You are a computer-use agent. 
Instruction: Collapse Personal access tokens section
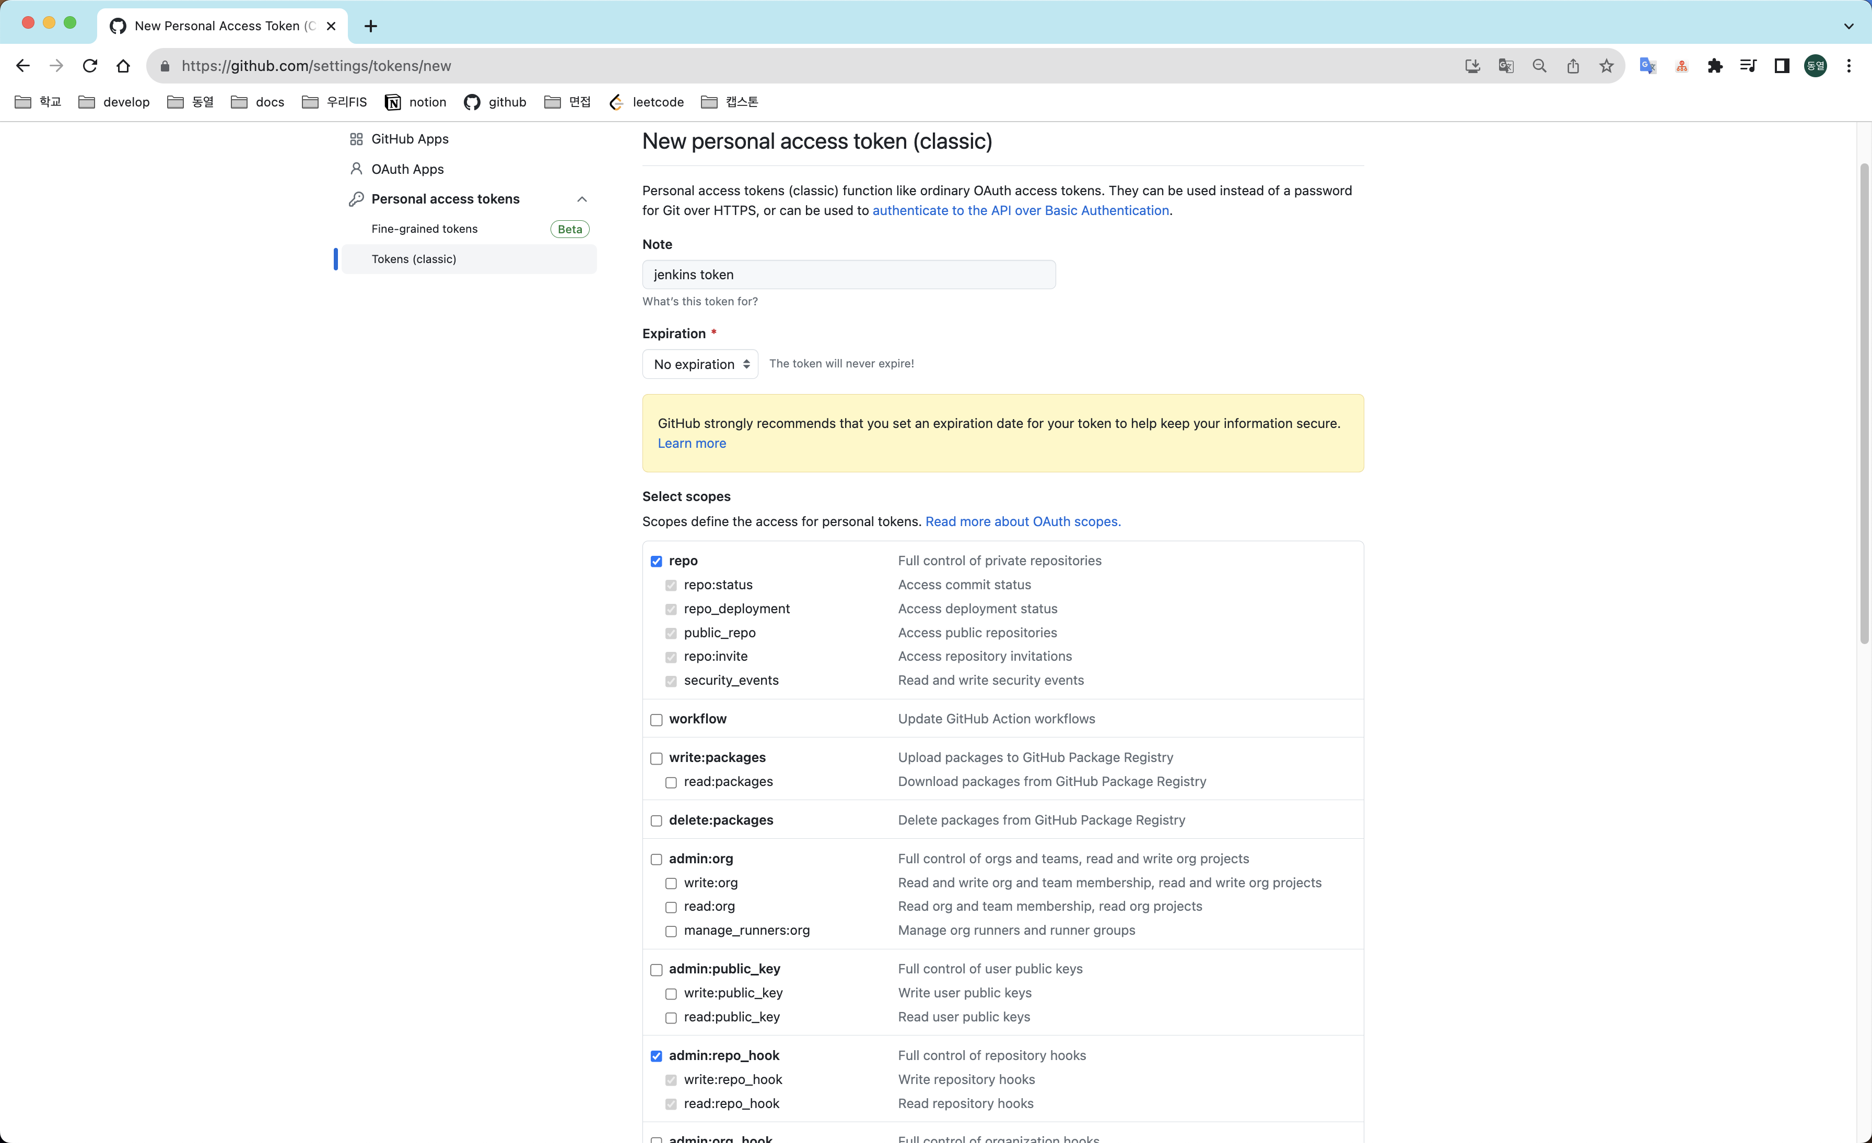click(582, 199)
